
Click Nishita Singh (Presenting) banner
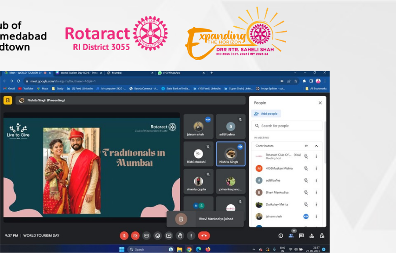131,100
